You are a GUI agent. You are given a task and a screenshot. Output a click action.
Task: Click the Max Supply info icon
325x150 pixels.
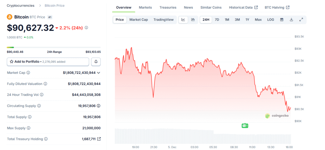(29, 128)
